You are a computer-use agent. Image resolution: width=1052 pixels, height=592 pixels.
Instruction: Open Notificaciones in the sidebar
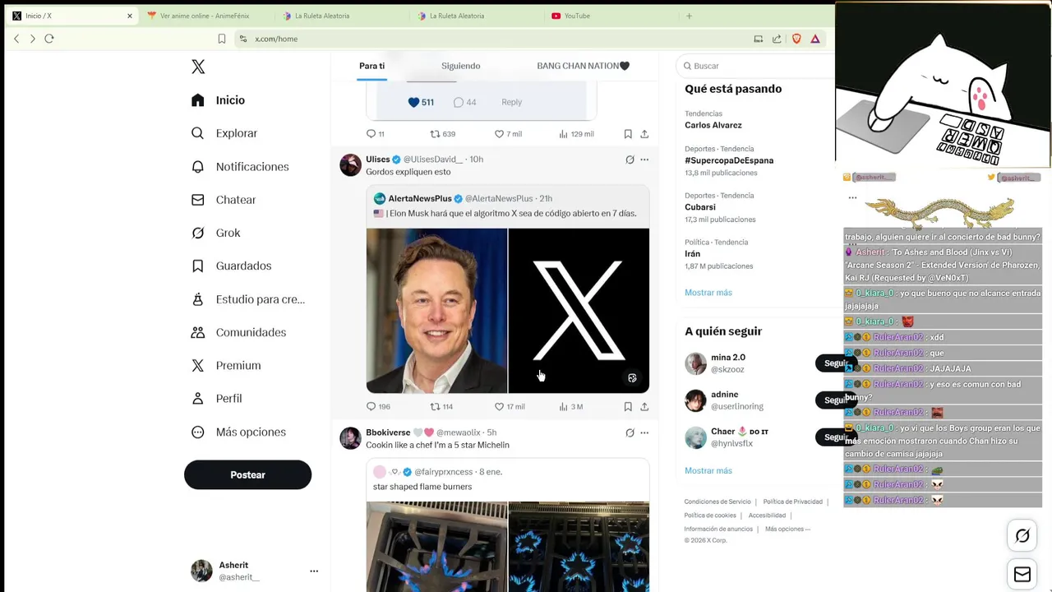point(239,167)
